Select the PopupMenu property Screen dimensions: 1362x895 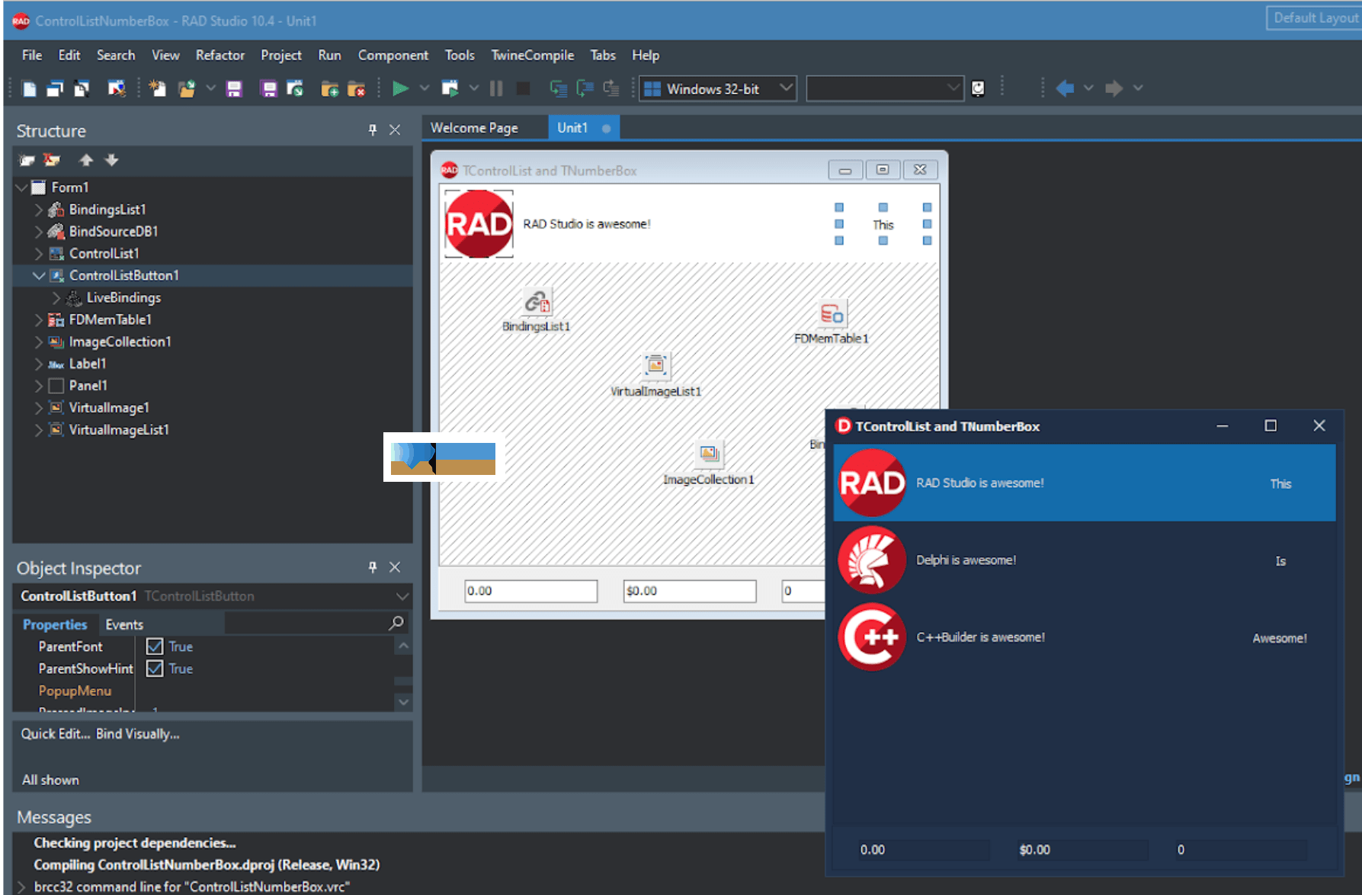(75, 691)
